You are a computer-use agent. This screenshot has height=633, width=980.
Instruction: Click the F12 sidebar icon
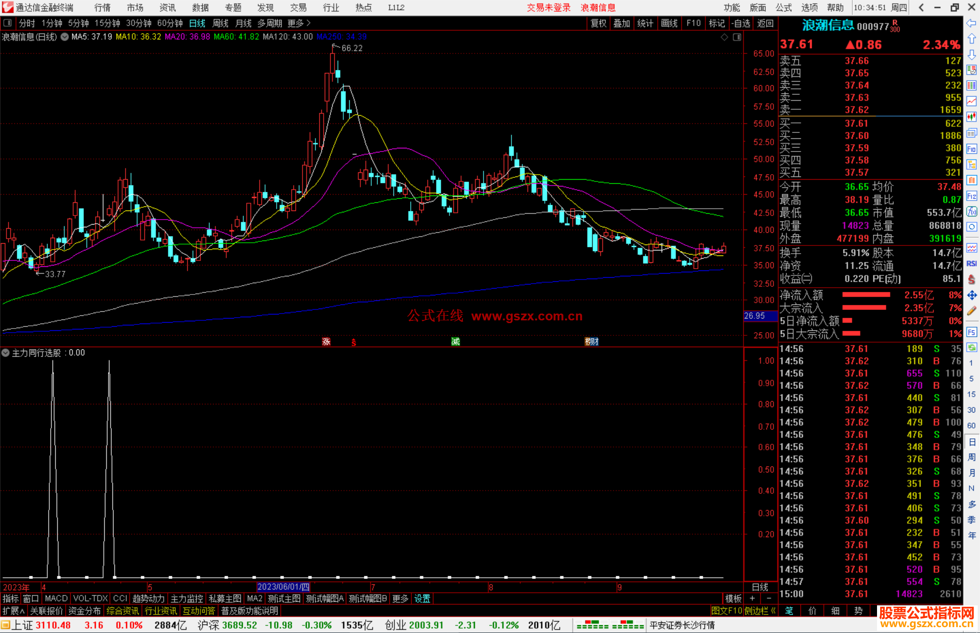point(971,196)
